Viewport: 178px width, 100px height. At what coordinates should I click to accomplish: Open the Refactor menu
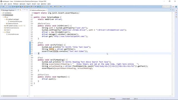[16, 4]
